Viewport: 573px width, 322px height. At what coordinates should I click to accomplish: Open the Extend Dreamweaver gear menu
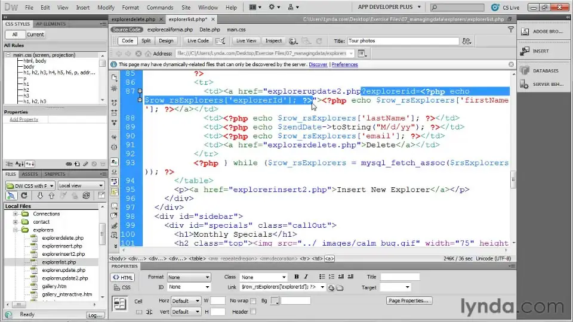(x=274, y=7)
